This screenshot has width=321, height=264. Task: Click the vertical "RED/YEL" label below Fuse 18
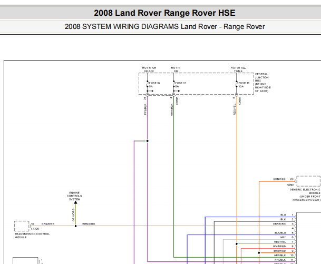coord(235,109)
